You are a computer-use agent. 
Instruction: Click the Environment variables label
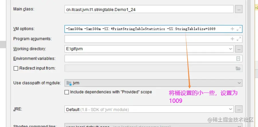34,58
